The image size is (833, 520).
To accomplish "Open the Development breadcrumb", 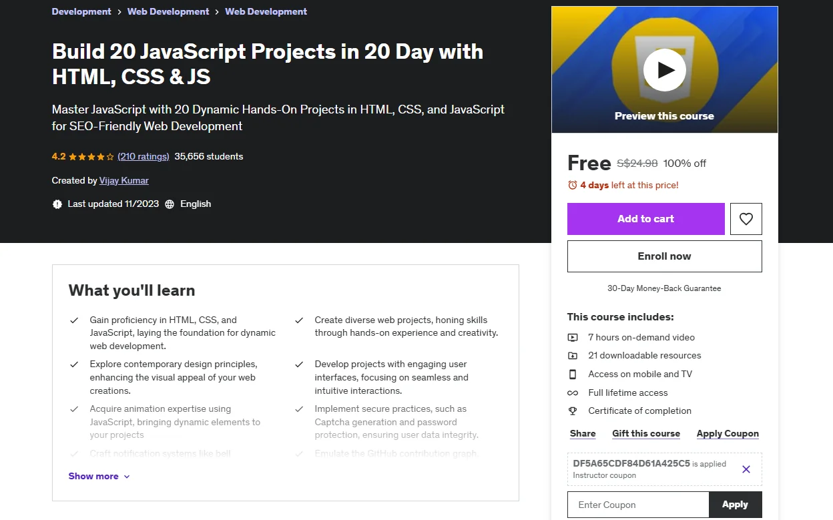I will coord(81,11).
